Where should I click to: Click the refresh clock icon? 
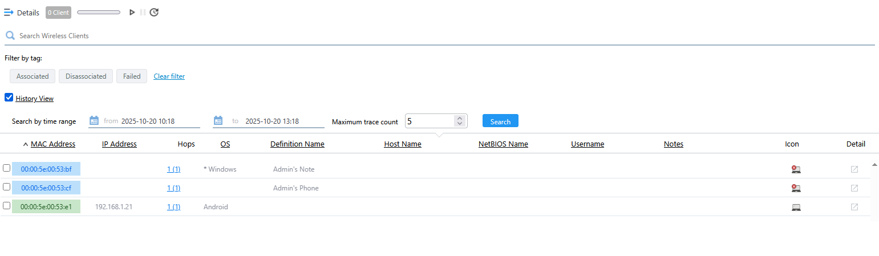pyautogui.click(x=154, y=13)
